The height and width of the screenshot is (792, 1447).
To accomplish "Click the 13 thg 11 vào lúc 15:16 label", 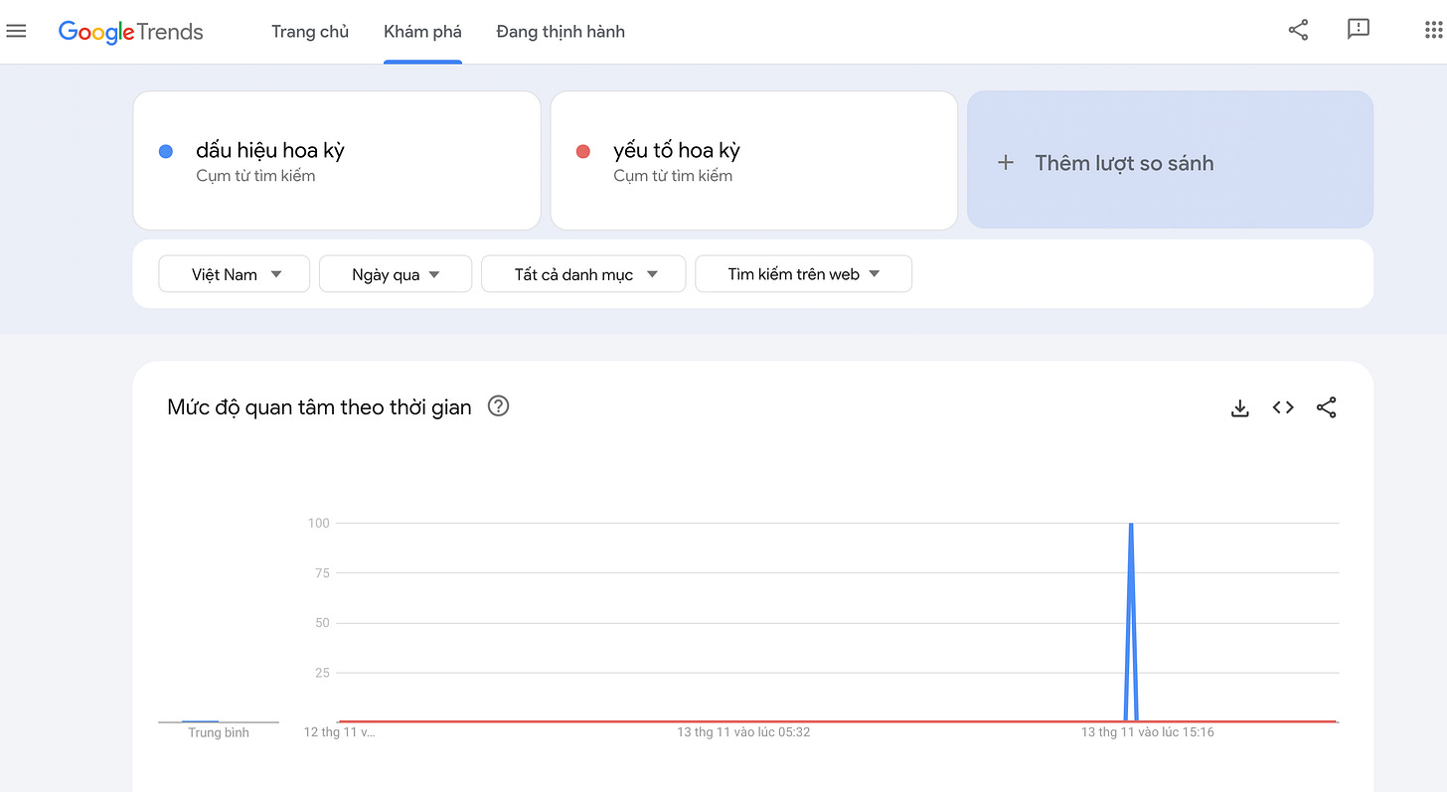I will (1148, 732).
